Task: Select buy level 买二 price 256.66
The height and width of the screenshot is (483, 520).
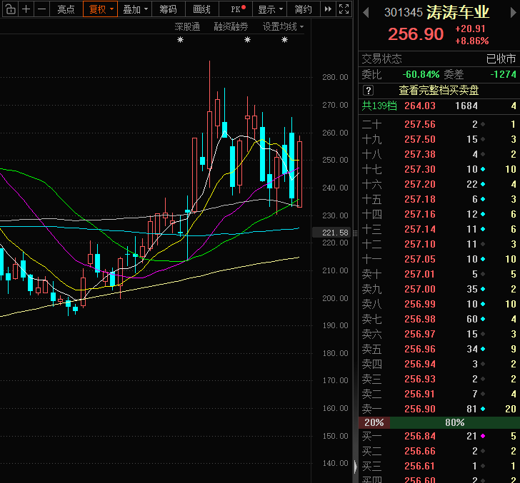Action: [x=420, y=451]
